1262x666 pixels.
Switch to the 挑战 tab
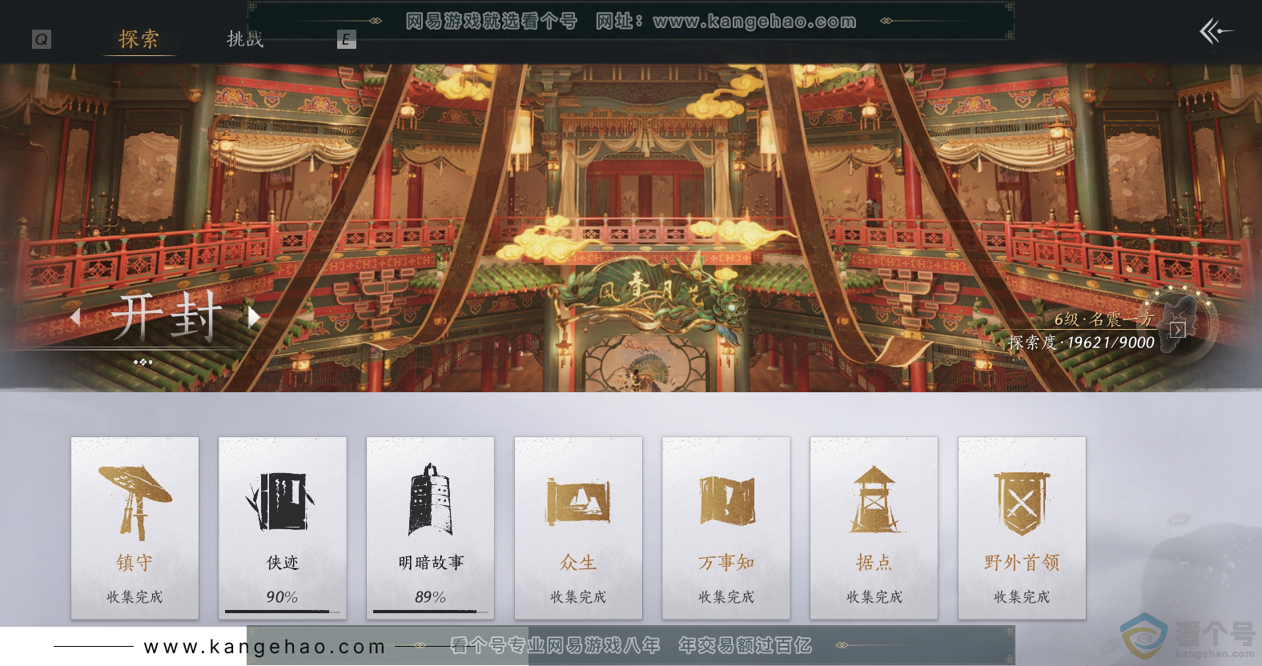click(245, 38)
